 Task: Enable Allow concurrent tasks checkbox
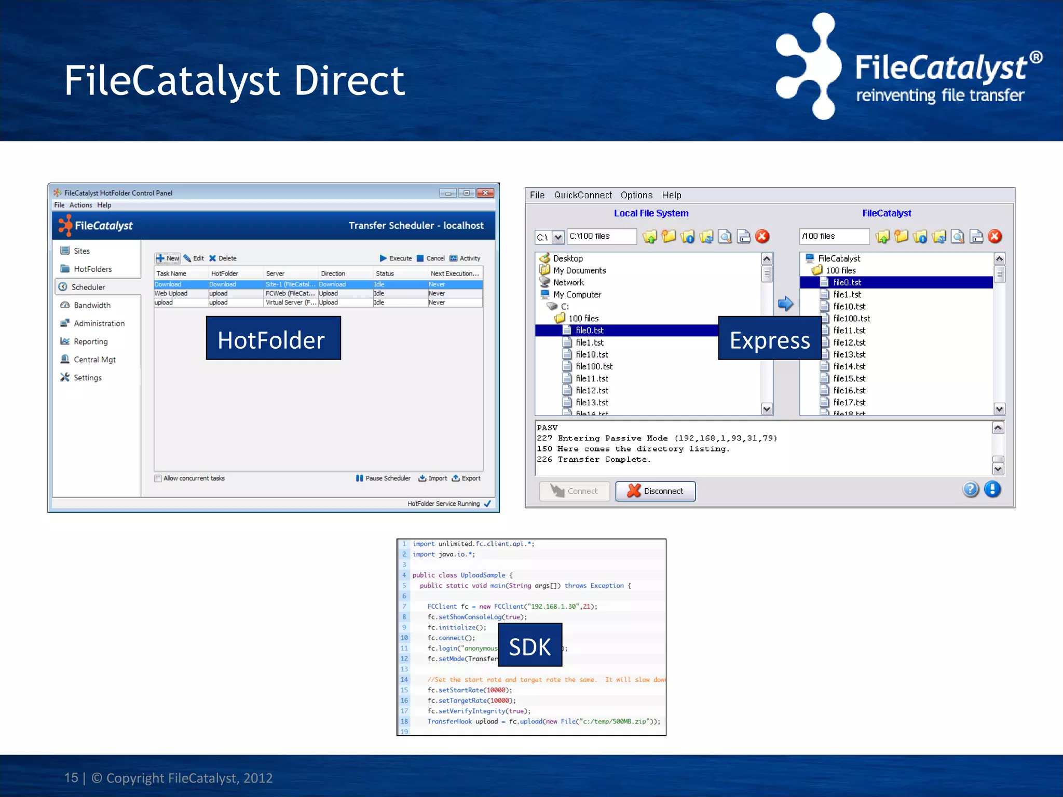(158, 478)
